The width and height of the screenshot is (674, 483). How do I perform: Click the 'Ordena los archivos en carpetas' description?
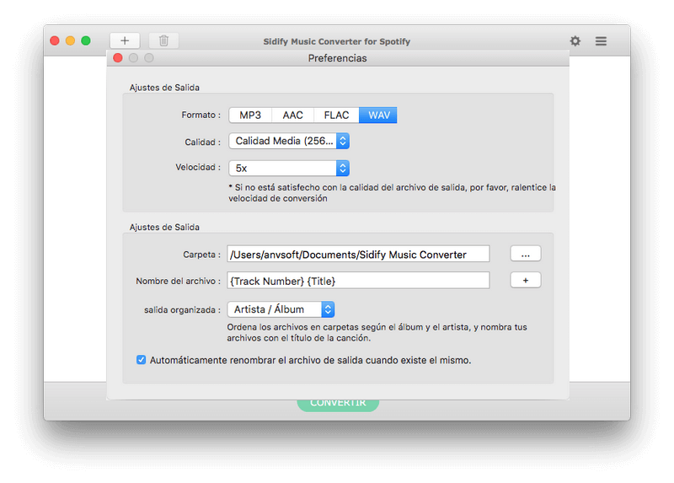377,332
